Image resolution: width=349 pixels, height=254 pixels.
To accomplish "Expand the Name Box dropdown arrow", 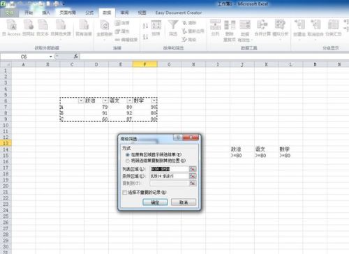I will click(51, 57).
